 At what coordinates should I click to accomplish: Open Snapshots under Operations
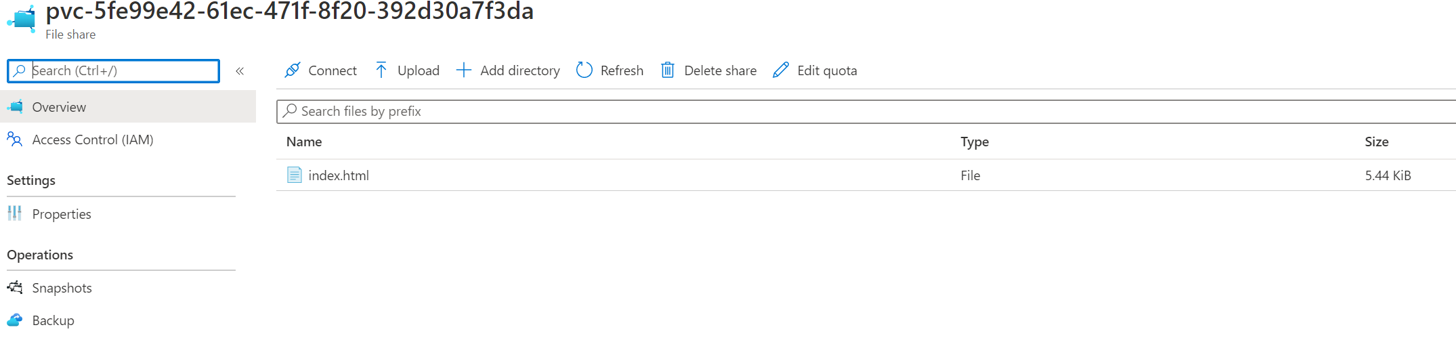pyautogui.click(x=62, y=288)
